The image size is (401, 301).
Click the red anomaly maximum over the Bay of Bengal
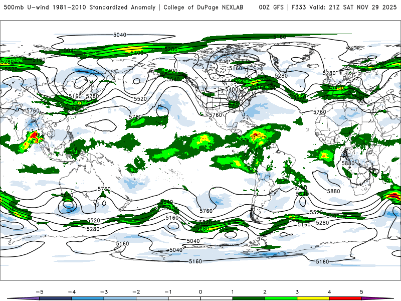[x=34, y=135]
